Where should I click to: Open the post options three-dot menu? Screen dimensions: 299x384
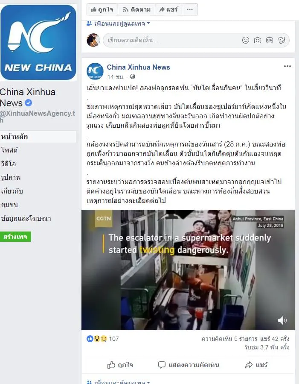pos(287,66)
